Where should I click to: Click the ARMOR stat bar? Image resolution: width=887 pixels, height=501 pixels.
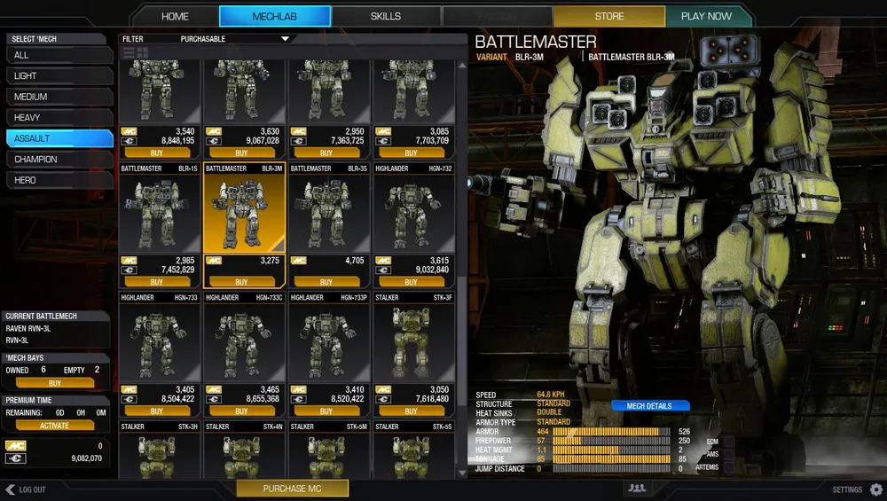point(611,432)
